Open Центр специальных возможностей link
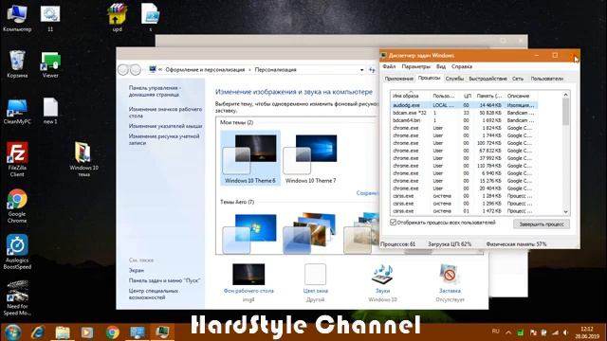Viewport: 607px width, 341px height. pos(154,294)
